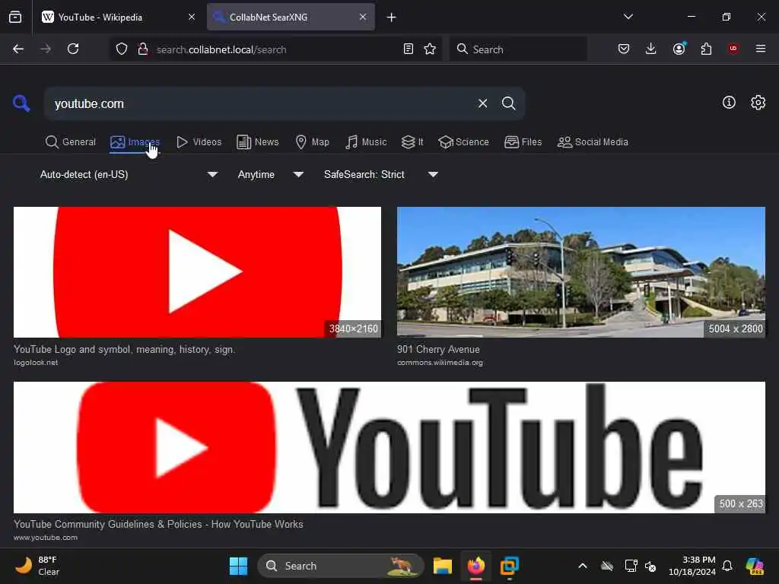Screen dimensions: 779x584
Task: Open the Copilot icon in taskbar
Action: pyautogui.click(x=755, y=566)
